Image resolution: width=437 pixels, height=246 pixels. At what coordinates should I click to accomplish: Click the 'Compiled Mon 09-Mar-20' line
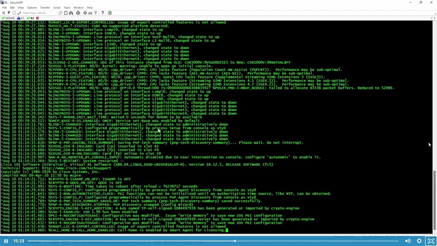41,175
